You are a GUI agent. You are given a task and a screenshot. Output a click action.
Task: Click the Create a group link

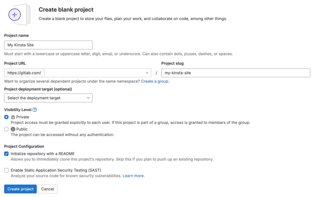(155, 81)
